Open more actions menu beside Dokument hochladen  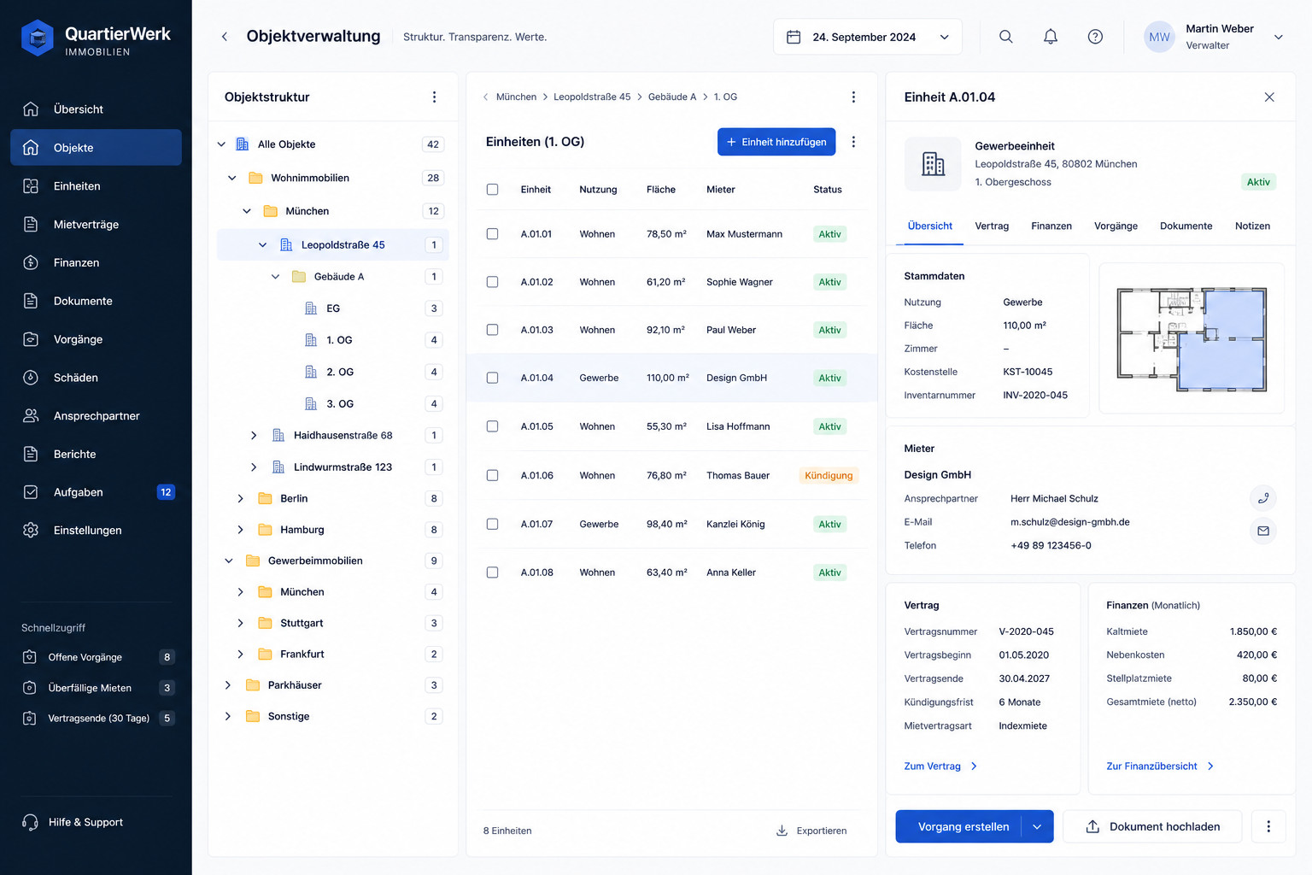click(x=1268, y=826)
